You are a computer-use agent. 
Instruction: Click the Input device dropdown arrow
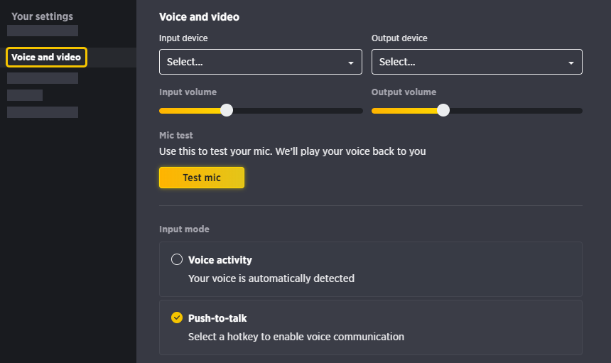pyautogui.click(x=351, y=63)
